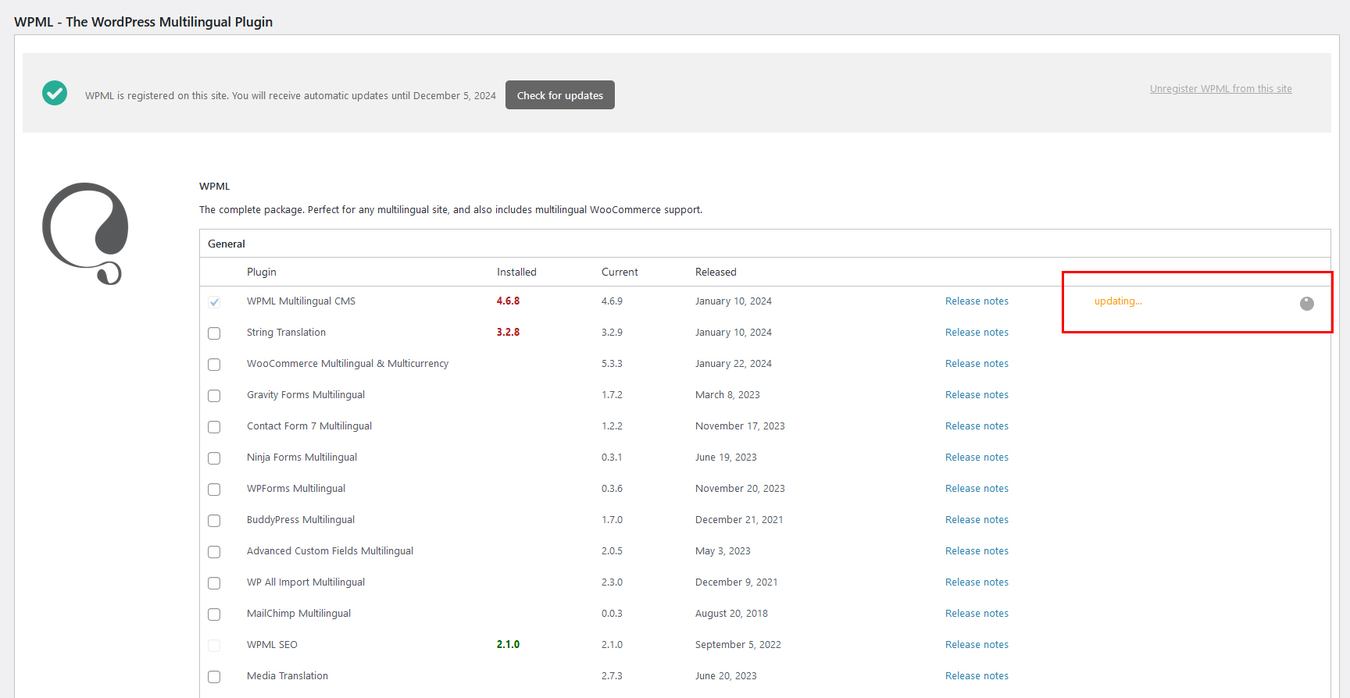Screen dimensions: 1350x698
Task: Click the WPML SEO plugin name
Action: click(x=272, y=645)
